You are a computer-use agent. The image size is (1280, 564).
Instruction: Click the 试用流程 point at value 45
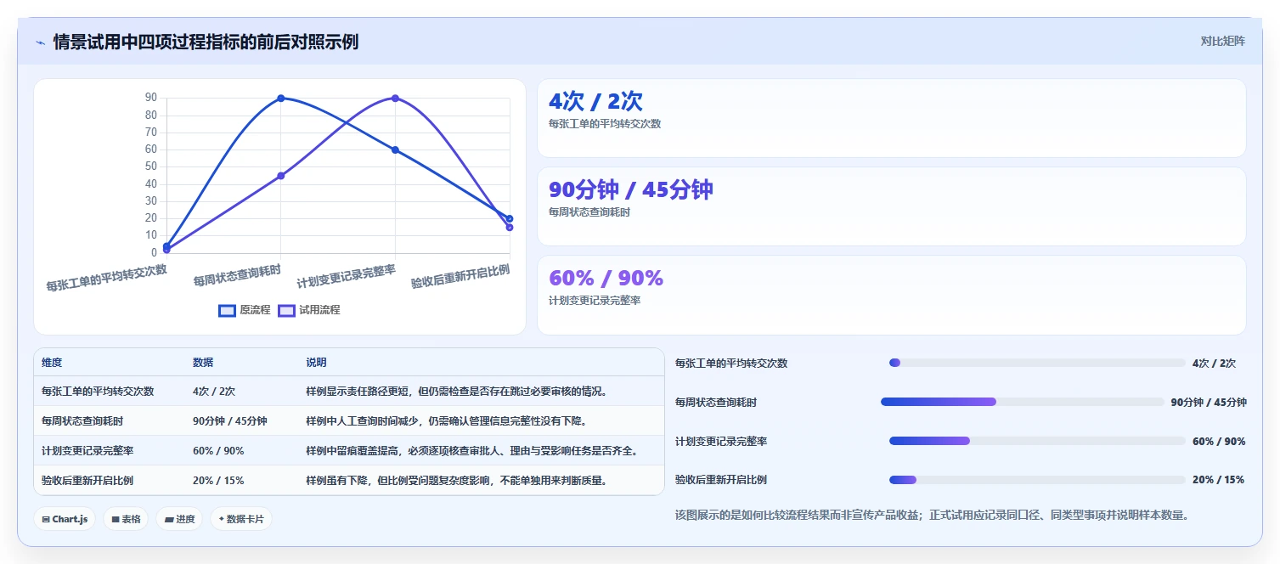280,176
